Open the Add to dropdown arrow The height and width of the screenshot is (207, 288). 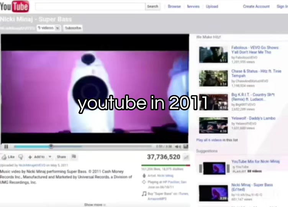50,157
